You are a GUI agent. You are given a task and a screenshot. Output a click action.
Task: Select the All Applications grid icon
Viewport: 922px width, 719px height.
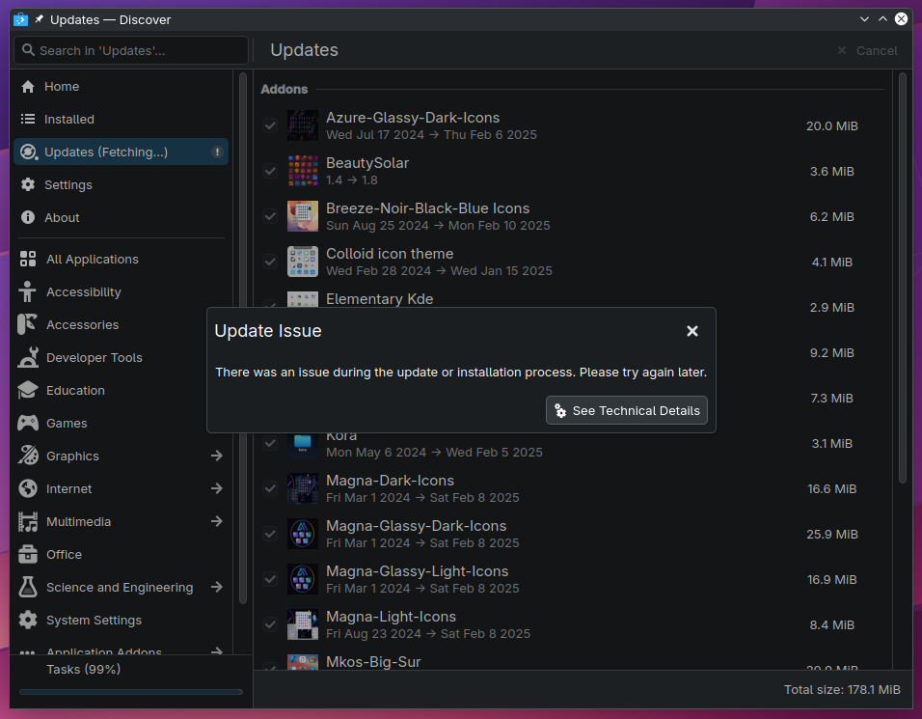[28, 259]
